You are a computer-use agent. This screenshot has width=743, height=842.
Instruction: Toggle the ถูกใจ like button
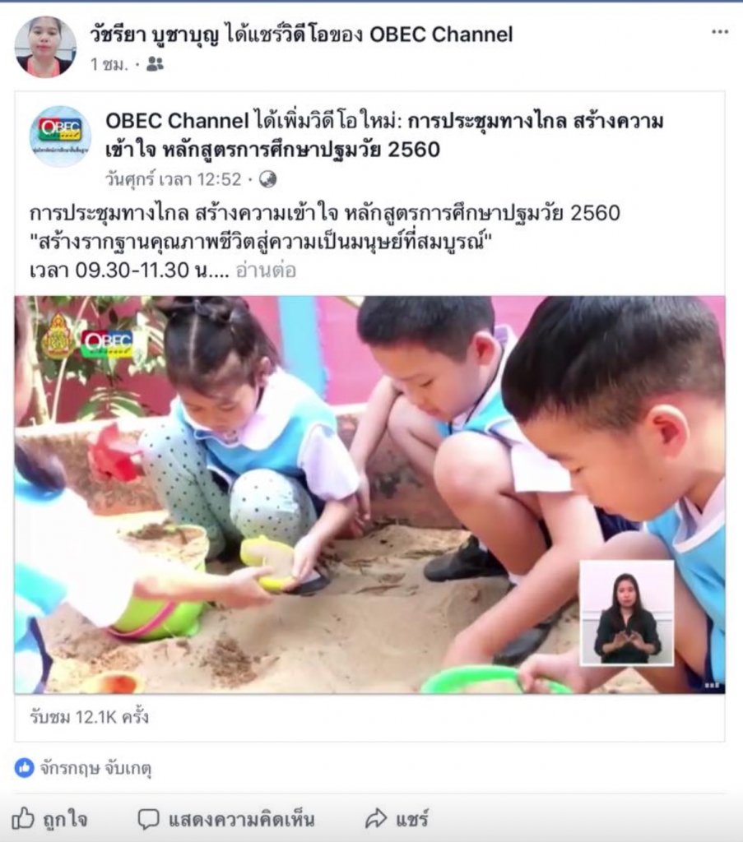click(49, 819)
